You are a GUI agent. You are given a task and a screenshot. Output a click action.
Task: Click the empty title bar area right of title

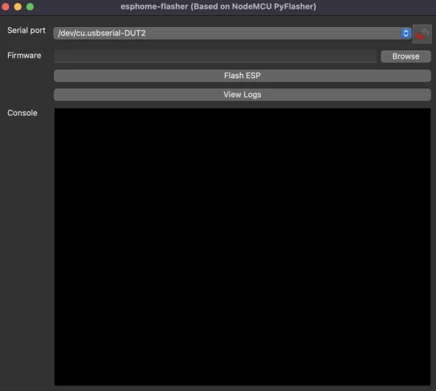click(x=375, y=7)
